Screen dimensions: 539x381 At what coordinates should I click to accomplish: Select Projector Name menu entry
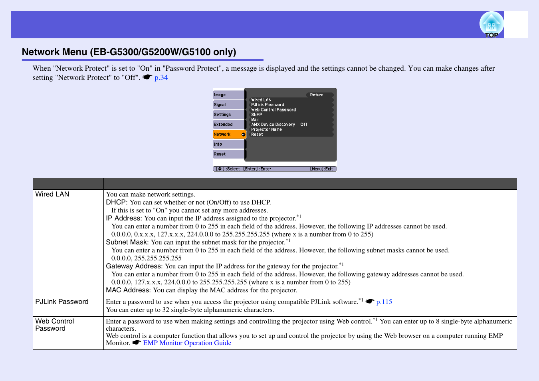tap(291, 130)
